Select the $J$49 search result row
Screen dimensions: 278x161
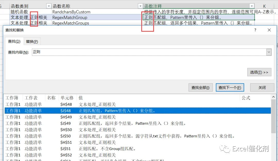coord(137,123)
